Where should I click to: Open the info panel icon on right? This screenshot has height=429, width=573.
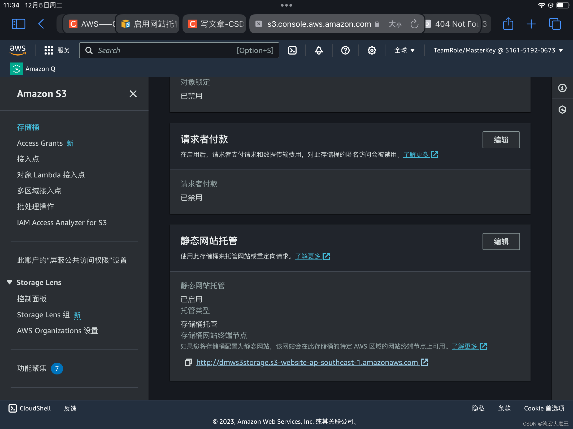coord(562,88)
